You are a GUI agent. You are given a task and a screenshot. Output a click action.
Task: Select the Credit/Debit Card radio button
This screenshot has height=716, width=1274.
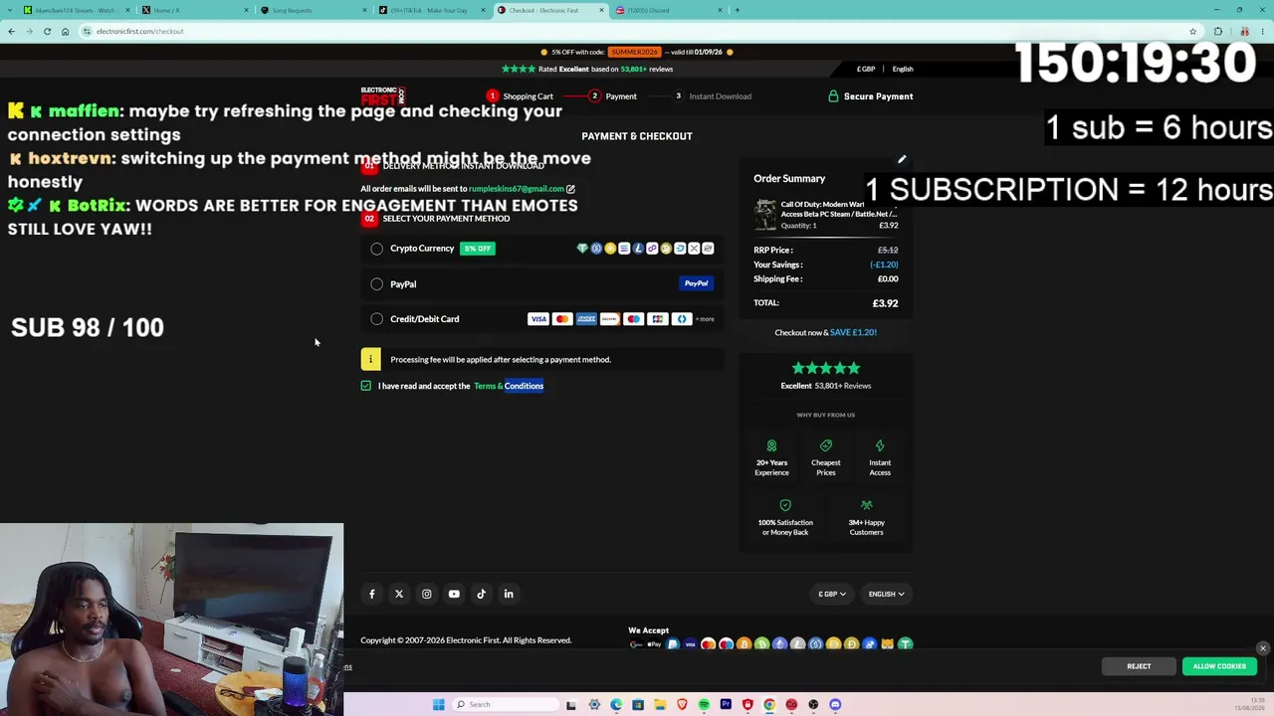377,319
